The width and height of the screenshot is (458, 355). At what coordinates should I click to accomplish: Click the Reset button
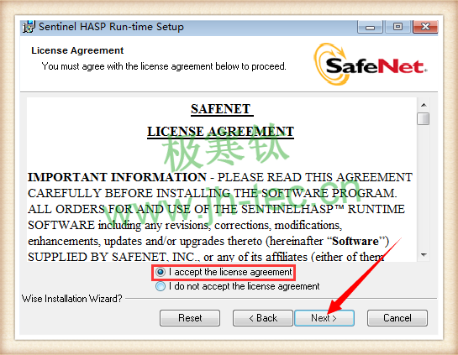coord(190,318)
